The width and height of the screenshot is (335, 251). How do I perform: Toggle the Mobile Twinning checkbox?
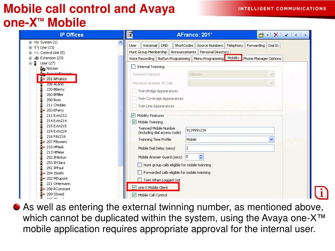tap(134, 122)
